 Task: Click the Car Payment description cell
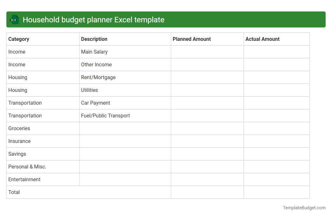coord(95,103)
